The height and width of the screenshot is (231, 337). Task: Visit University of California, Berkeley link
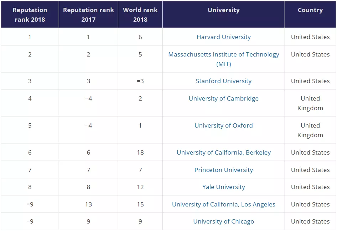(x=223, y=152)
